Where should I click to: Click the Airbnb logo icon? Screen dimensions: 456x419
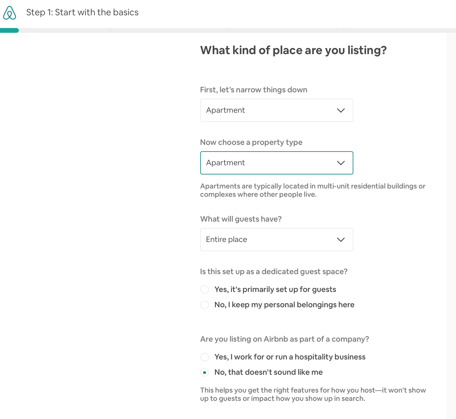point(10,13)
